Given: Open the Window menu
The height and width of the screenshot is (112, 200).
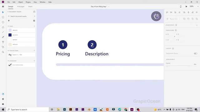Looking at the screenshot, I should tap(42, 2).
